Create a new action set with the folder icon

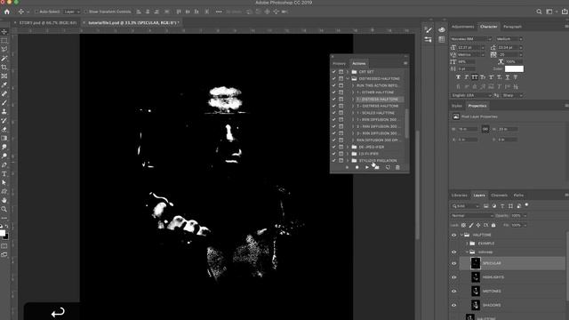tap(377, 167)
